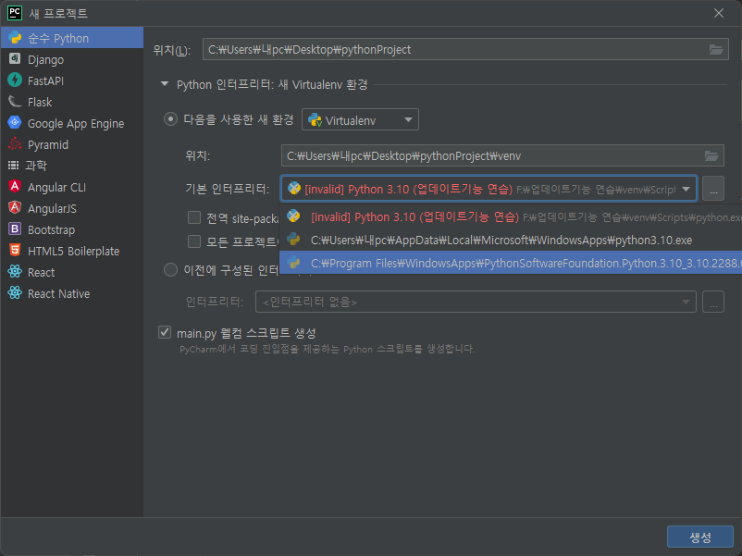Choose FastAPI from the project list

pyautogui.click(x=72, y=80)
